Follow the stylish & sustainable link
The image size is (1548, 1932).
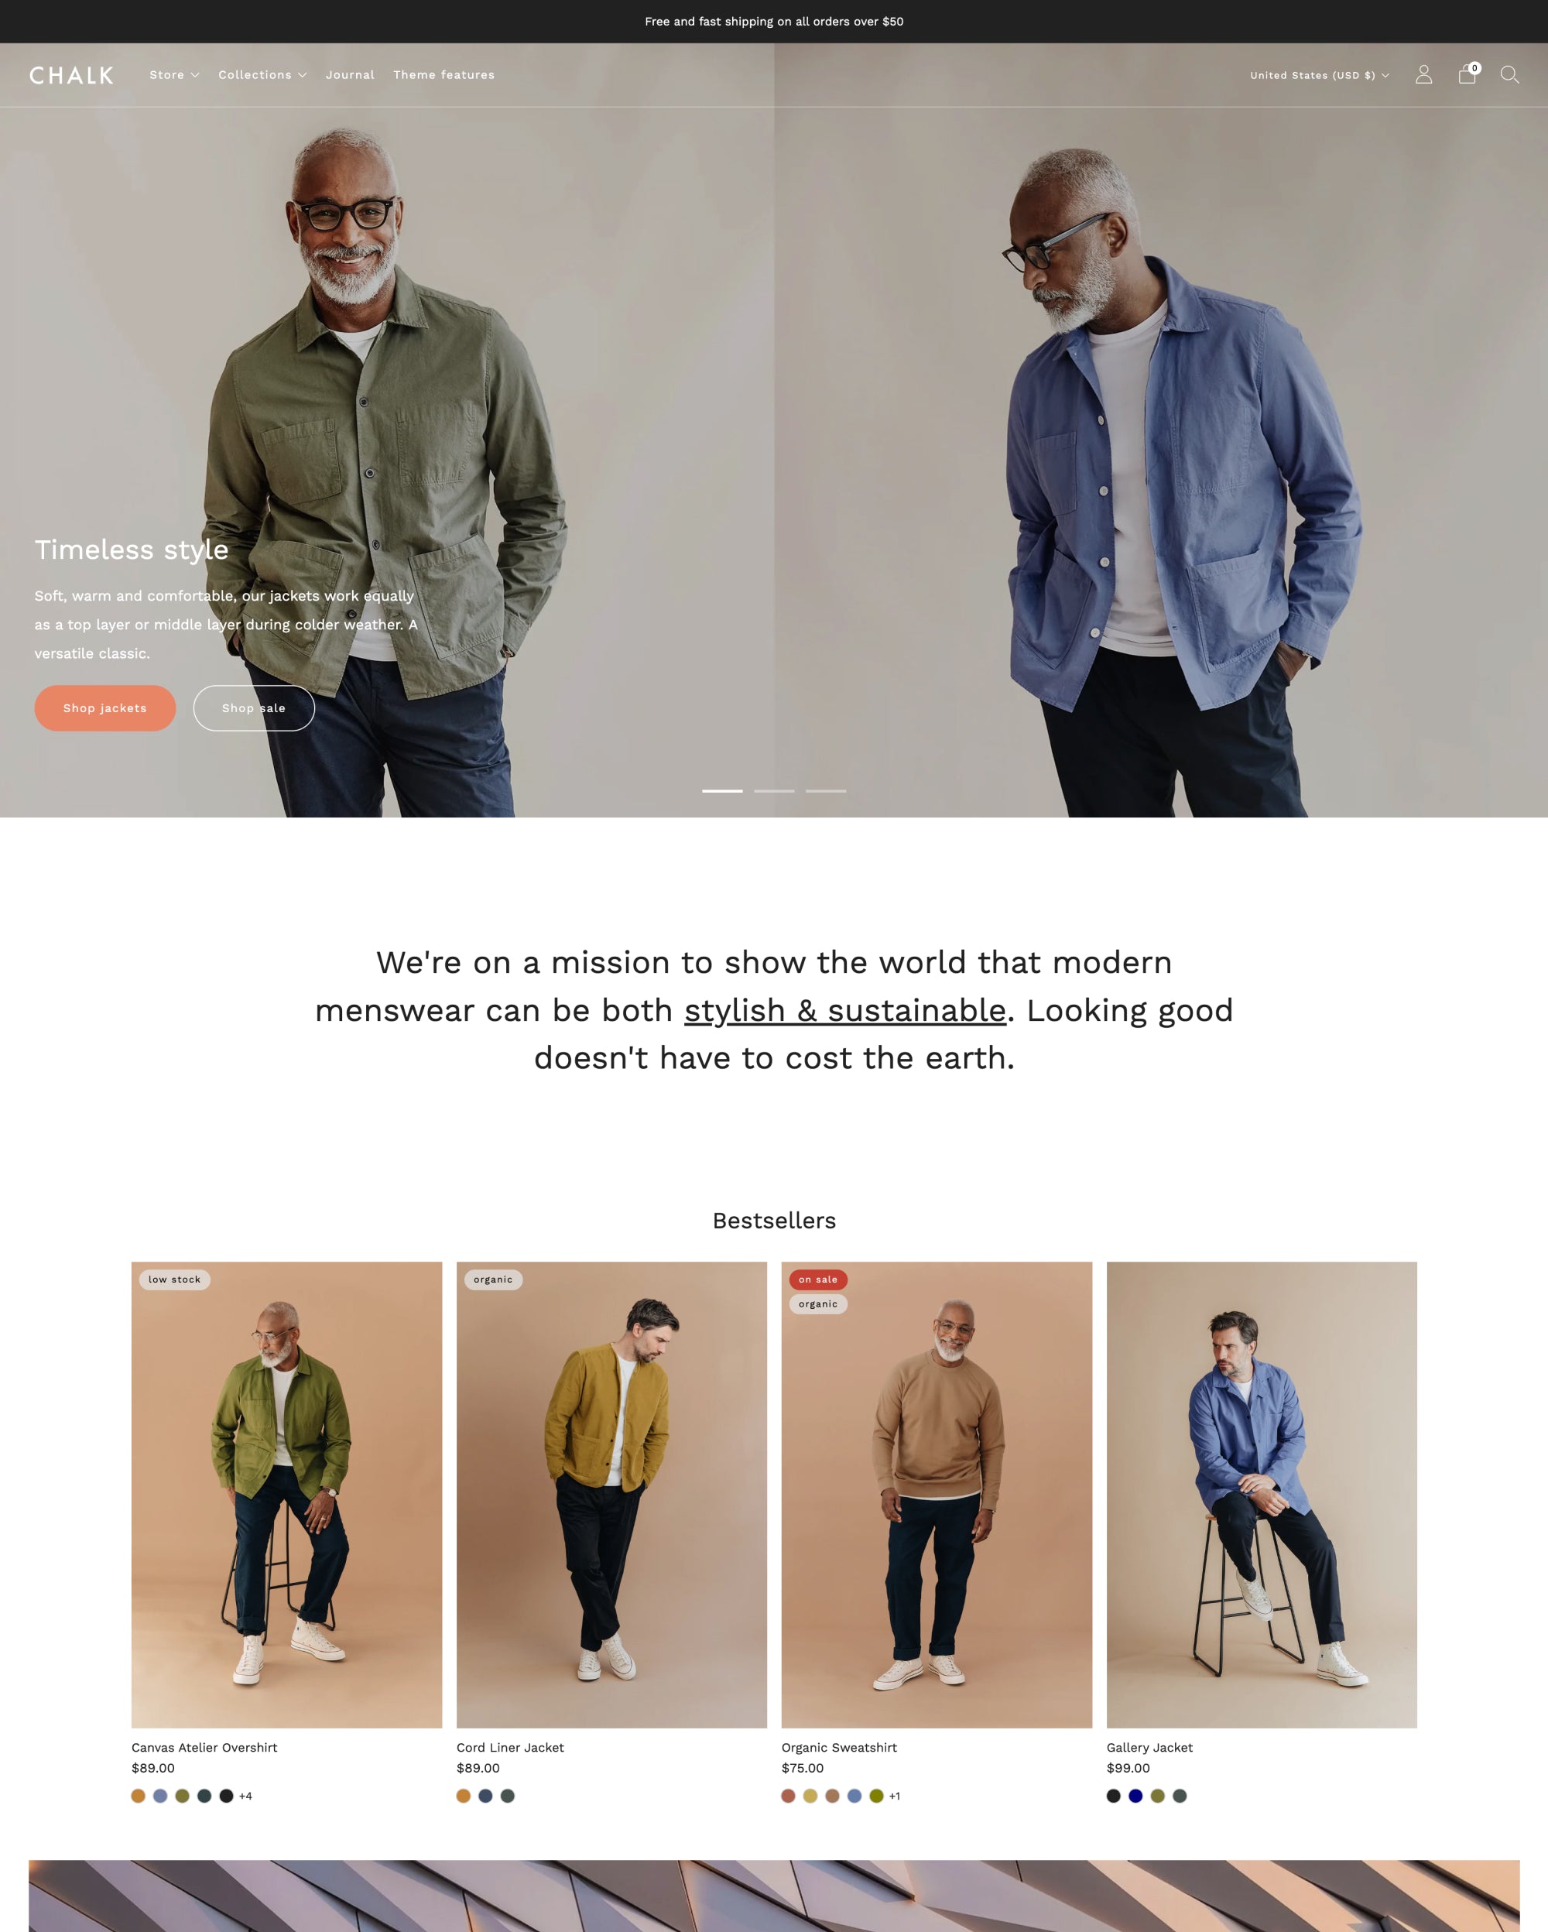pos(844,1010)
